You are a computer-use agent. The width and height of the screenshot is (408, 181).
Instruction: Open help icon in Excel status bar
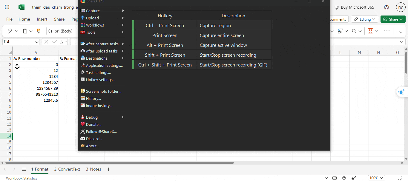click(344, 178)
